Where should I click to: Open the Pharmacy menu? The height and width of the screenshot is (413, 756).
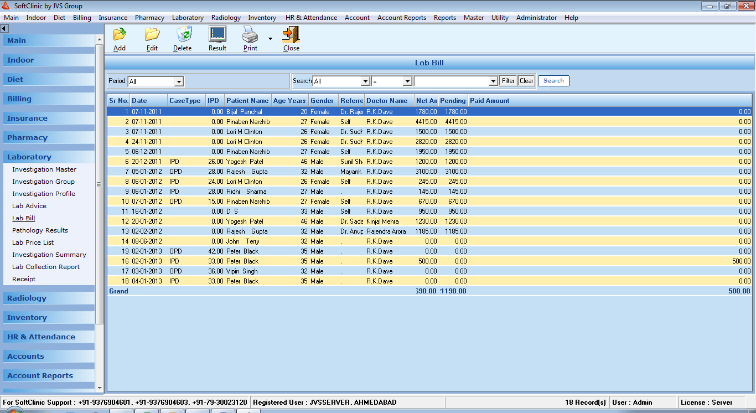149,18
